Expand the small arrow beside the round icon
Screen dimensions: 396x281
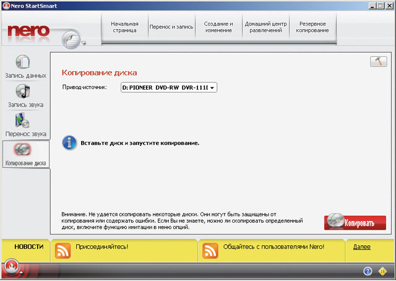[x=84, y=43]
